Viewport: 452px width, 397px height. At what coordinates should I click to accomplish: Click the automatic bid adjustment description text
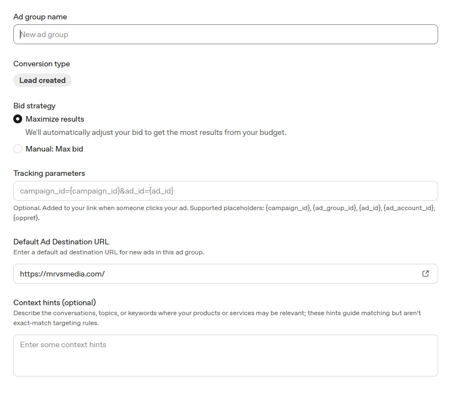click(x=156, y=132)
